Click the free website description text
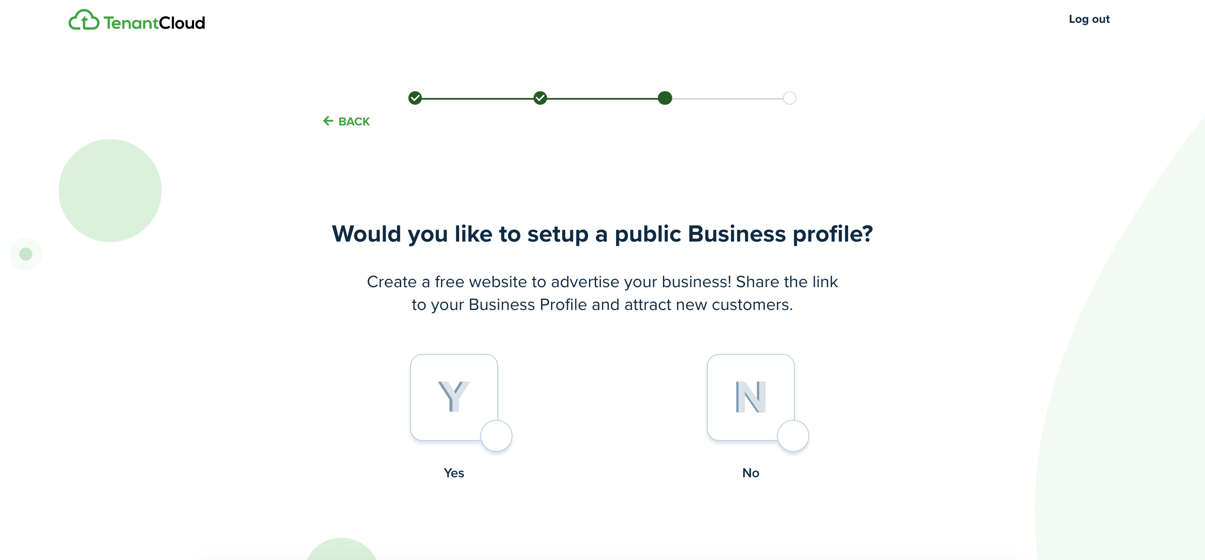This screenshot has width=1205, height=560. coord(602,293)
